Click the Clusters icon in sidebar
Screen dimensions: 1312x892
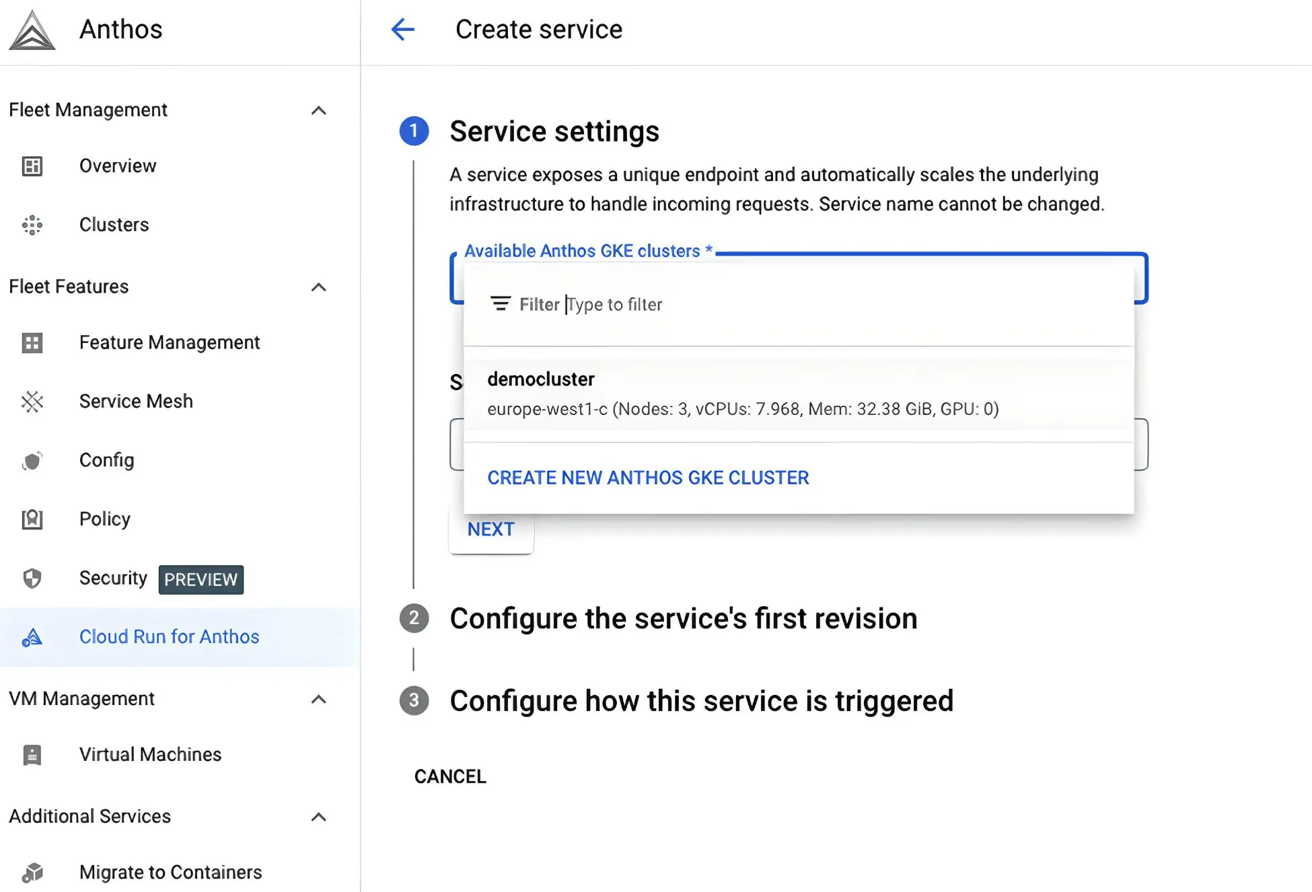tap(32, 225)
